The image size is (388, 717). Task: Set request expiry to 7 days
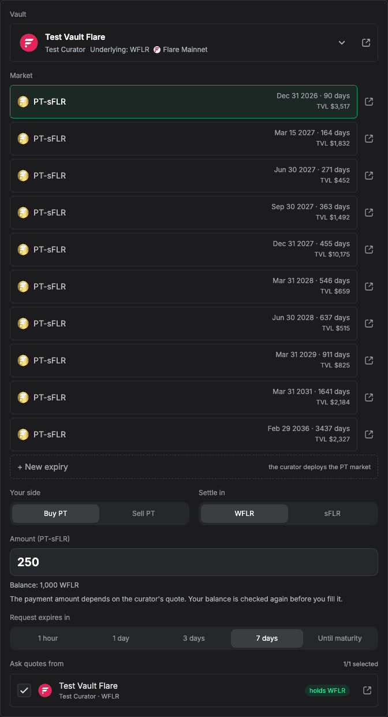pos(267,638)
